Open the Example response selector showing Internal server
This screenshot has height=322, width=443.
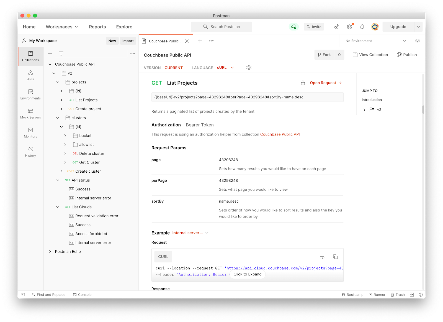click(x=190, y=233)
